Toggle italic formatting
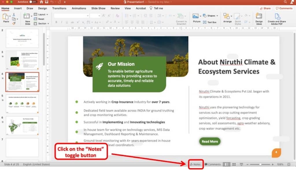The image size is (296, 170). [61, 22]
